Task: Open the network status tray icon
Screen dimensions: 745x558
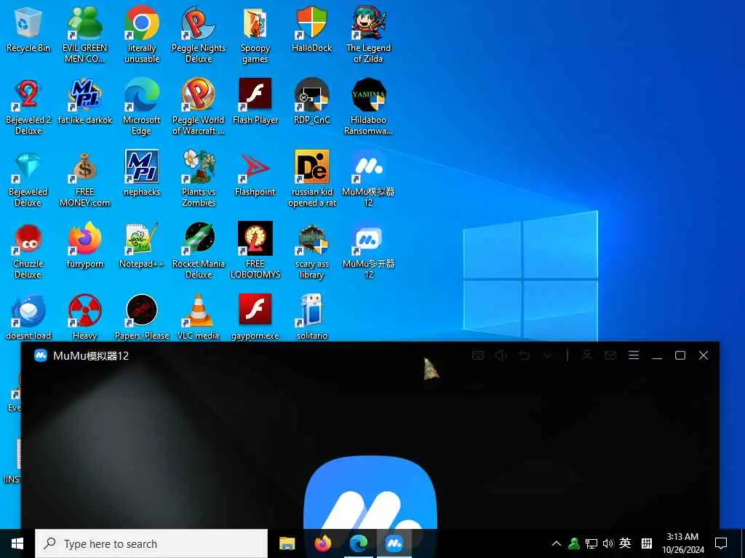Action: click(x=591, y=543)
